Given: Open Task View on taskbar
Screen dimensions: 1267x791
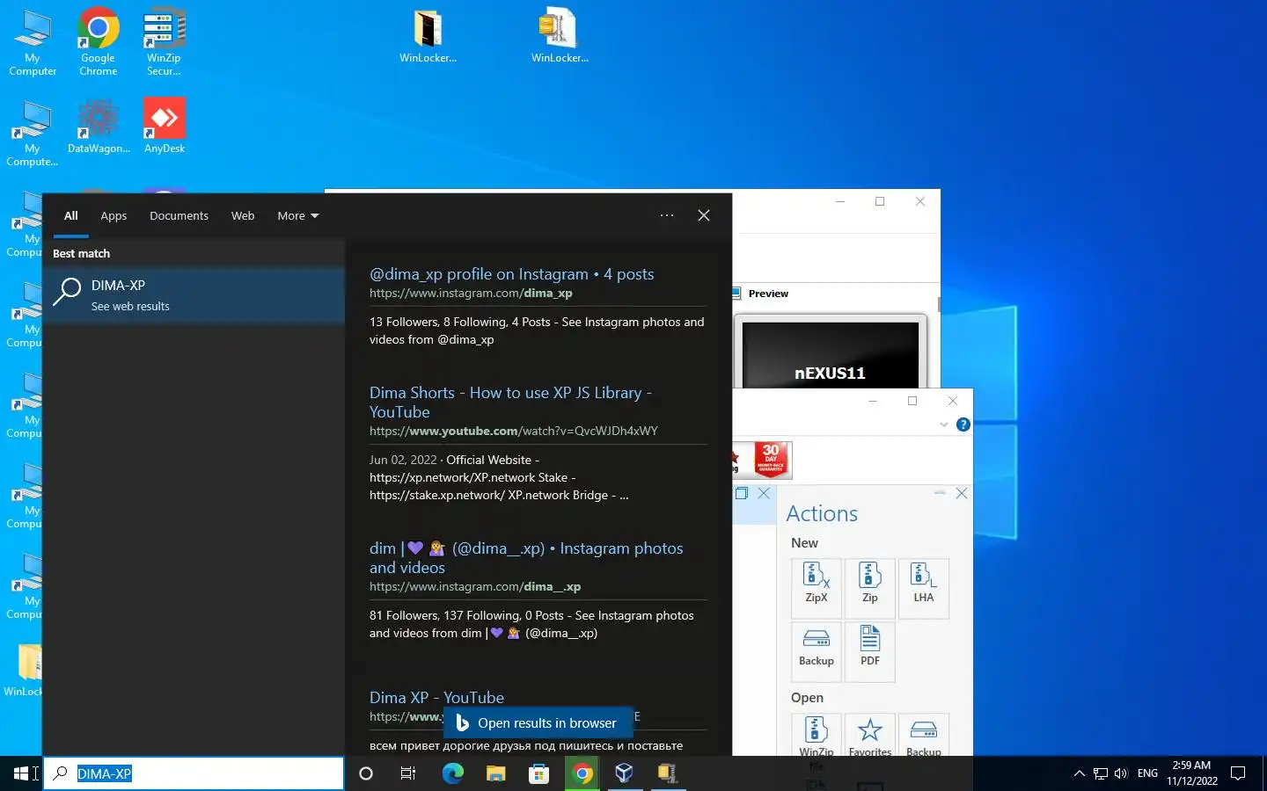Looking at the screenshot, I should 408,773.
